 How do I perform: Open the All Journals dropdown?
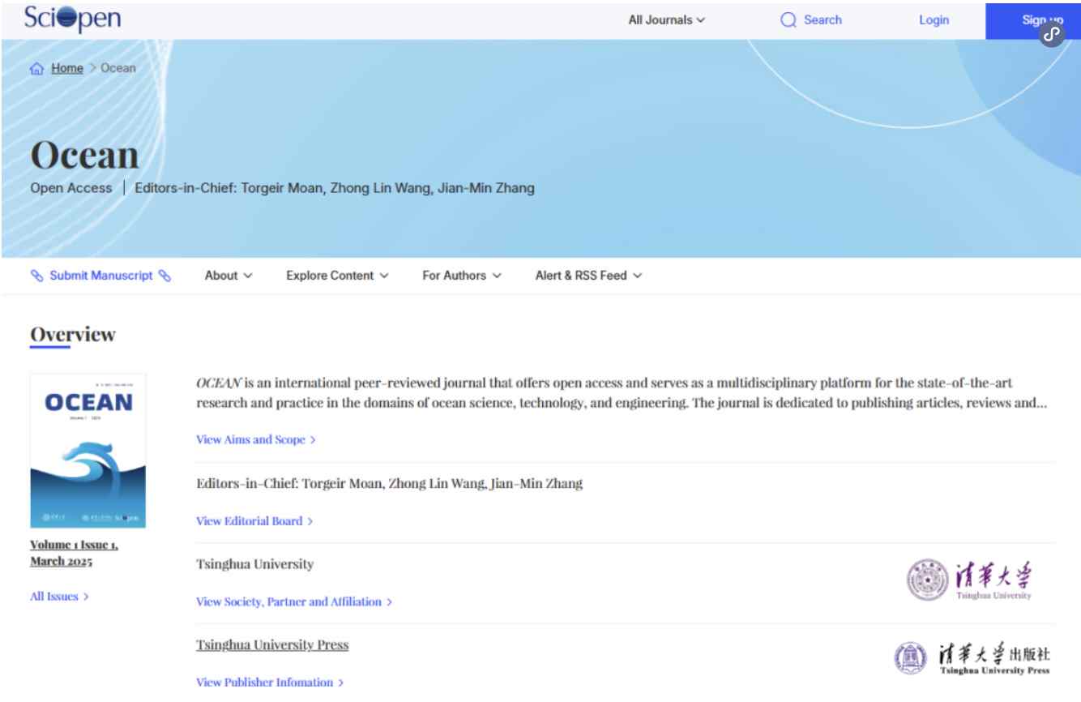[667, 20]
